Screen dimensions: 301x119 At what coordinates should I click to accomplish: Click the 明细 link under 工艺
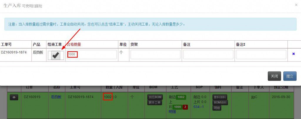(x=173, y=112)
